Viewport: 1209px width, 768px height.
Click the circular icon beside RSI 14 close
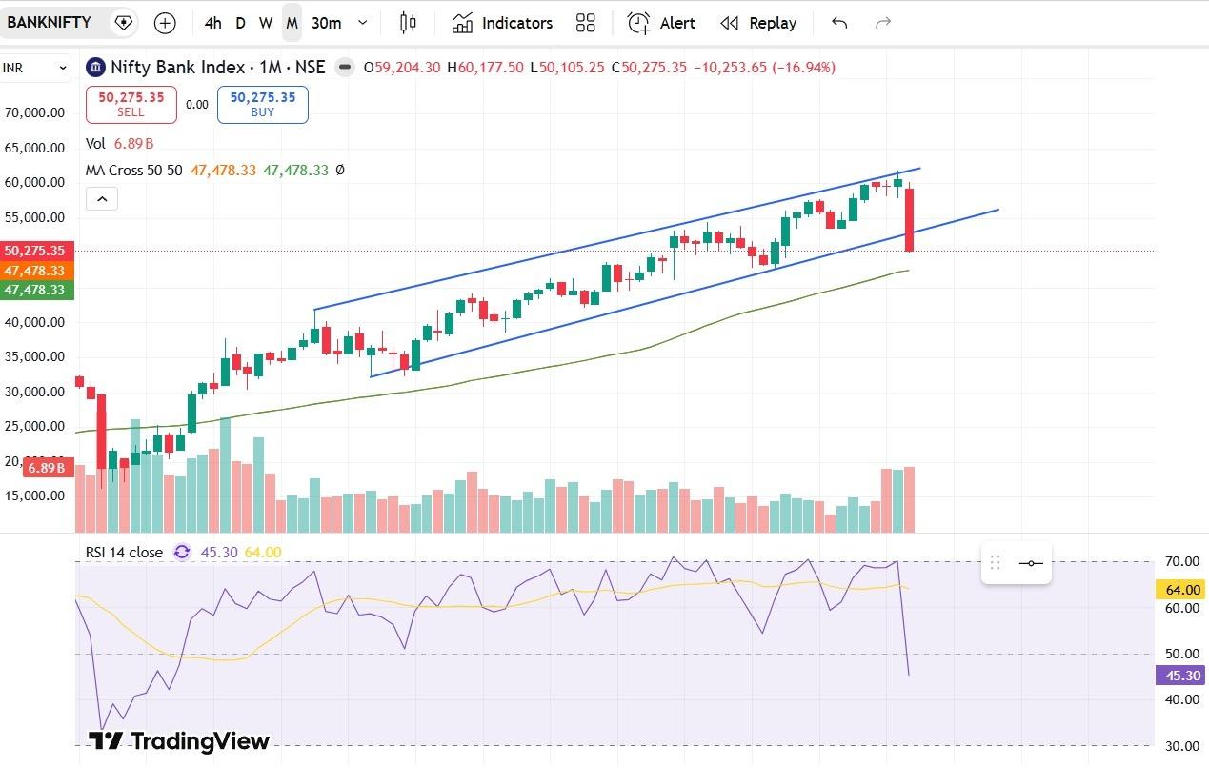(182, 552)
